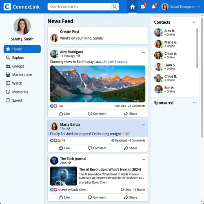Click What's on your mind post box
The width and height of the screenshot is (204, 204).
click(82, 38)
